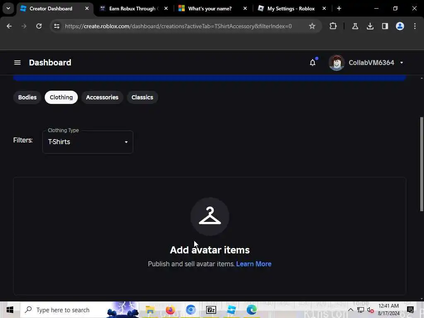The image size is (424, 318).
Task: Open the notifications bell
Action: pyautogui.click(x=313, y=63)
